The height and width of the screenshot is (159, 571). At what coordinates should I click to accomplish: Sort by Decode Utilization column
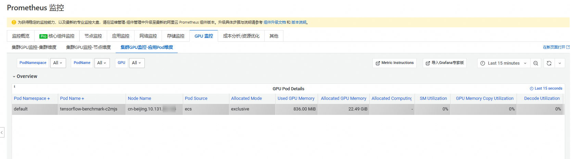[x=542, y=98]
